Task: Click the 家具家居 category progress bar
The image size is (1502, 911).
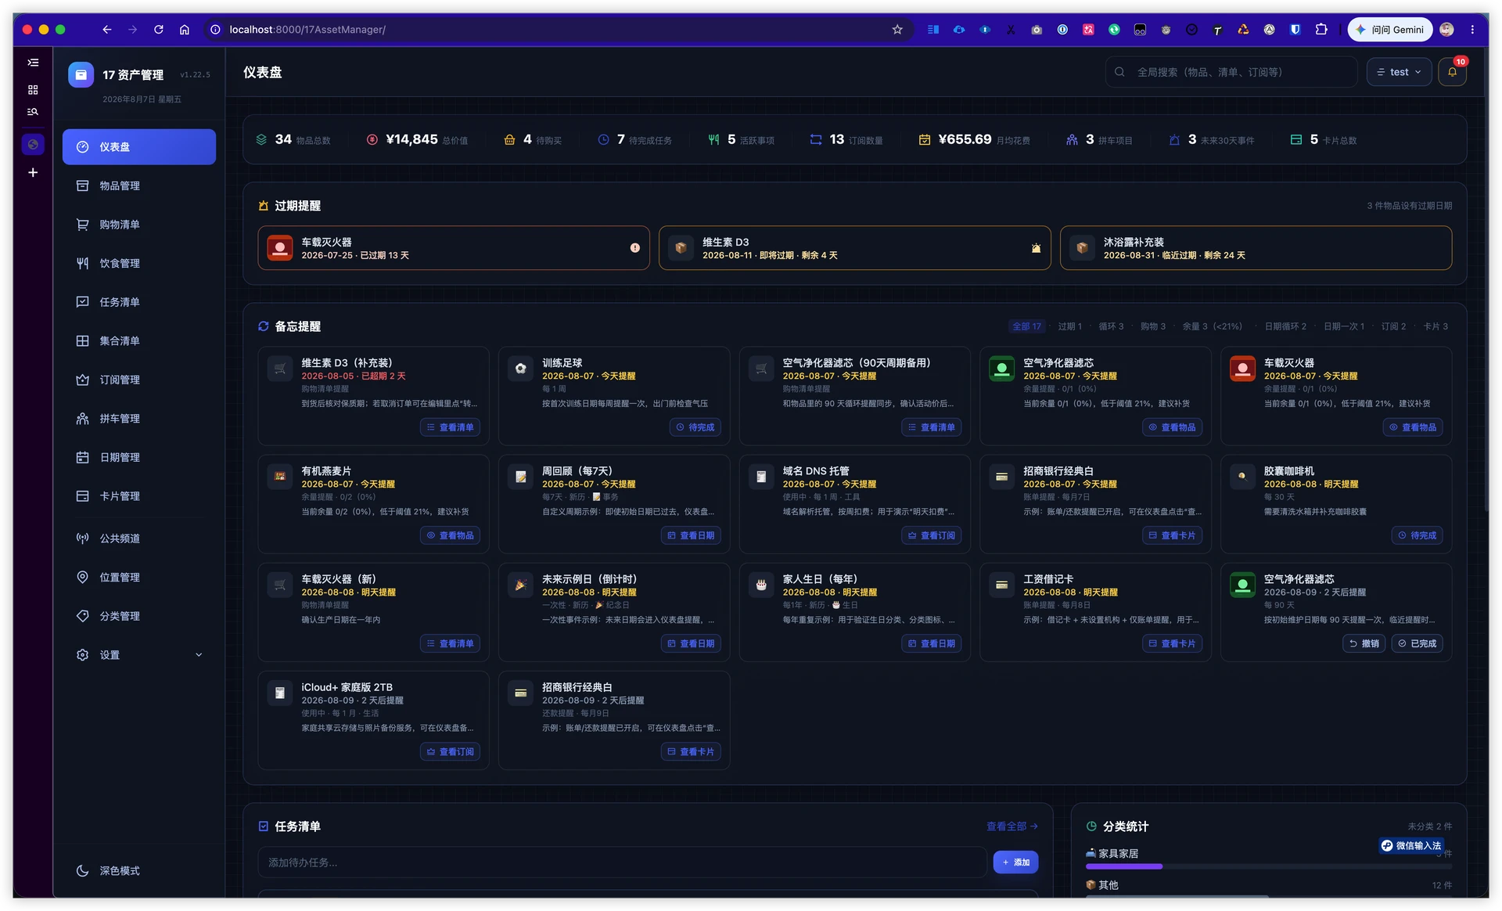Action: click(1268, 866)
